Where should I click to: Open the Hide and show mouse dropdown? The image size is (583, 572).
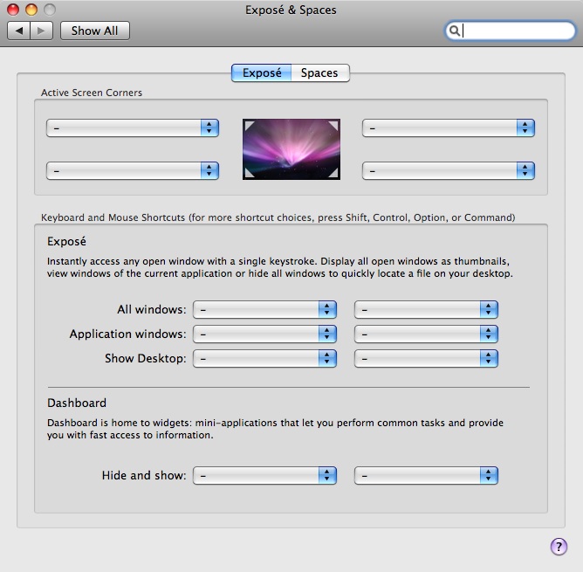(426, 476)
